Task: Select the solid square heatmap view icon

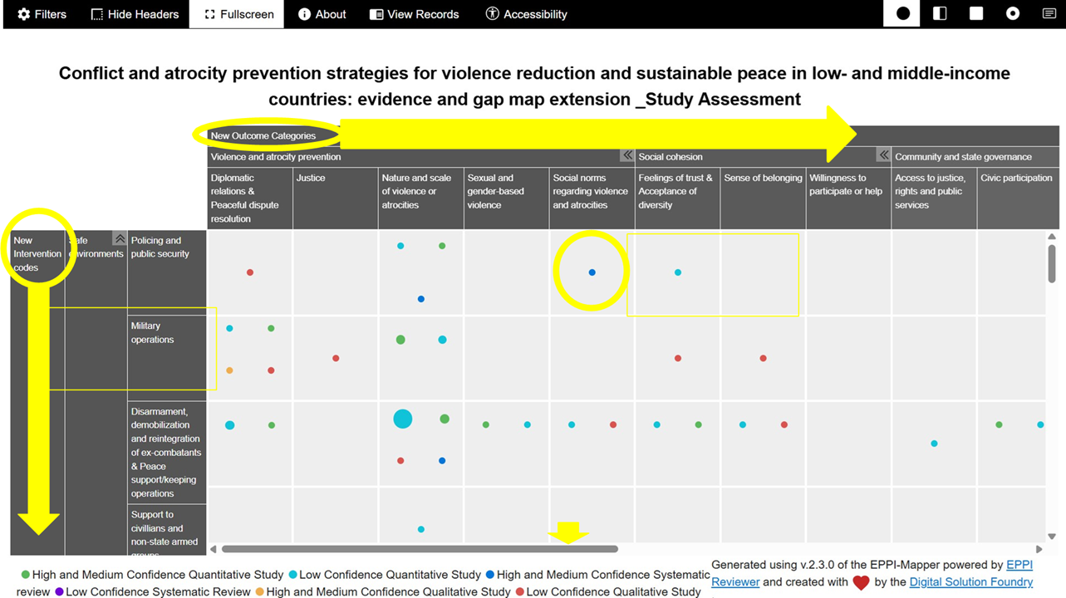Action: coord(976,14)
